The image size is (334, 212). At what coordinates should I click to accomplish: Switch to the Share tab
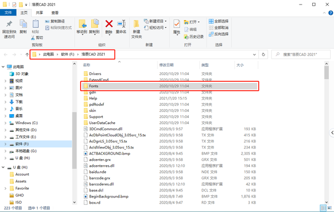40,13
